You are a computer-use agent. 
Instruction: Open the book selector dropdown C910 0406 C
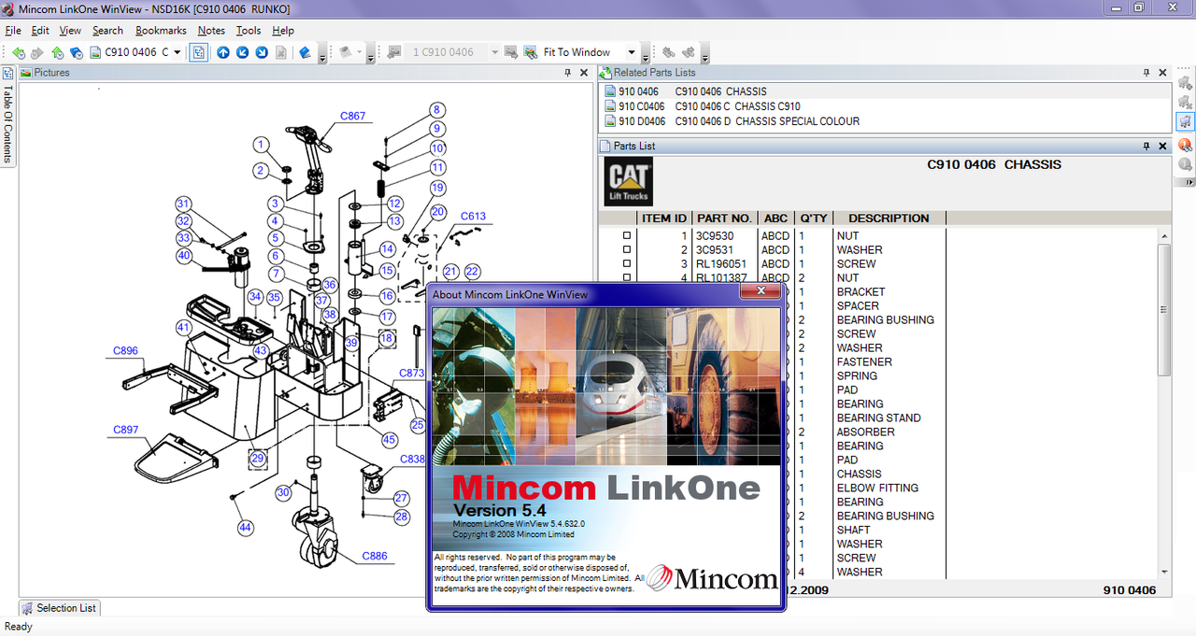pos(178,52)
